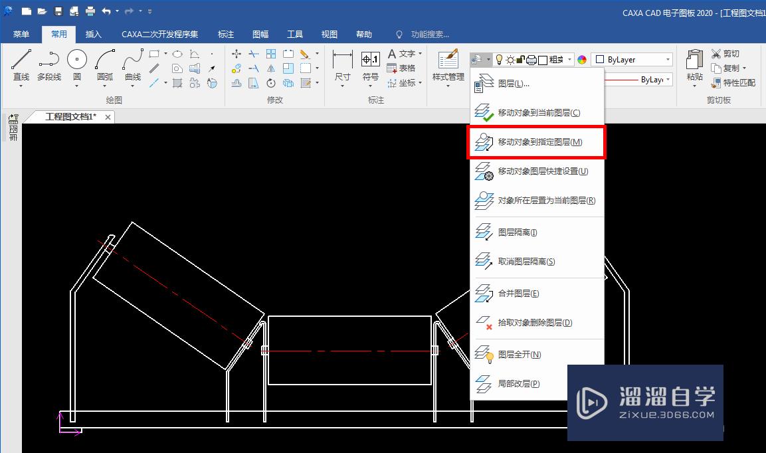Open the ByLayer linetype combo box
Image resolution: width=766 pixels, height=453 pixels.
tap(638, 79)
